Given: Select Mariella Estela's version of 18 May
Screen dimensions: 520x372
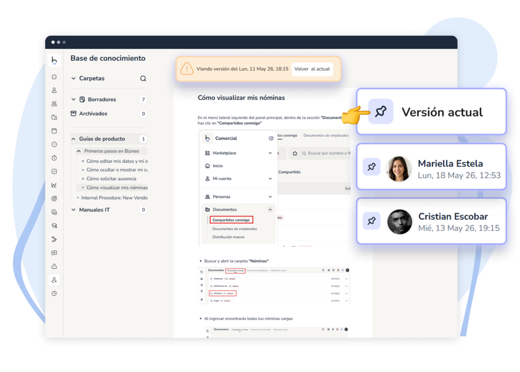Looking at the screenshot, I should coord(432,167).
